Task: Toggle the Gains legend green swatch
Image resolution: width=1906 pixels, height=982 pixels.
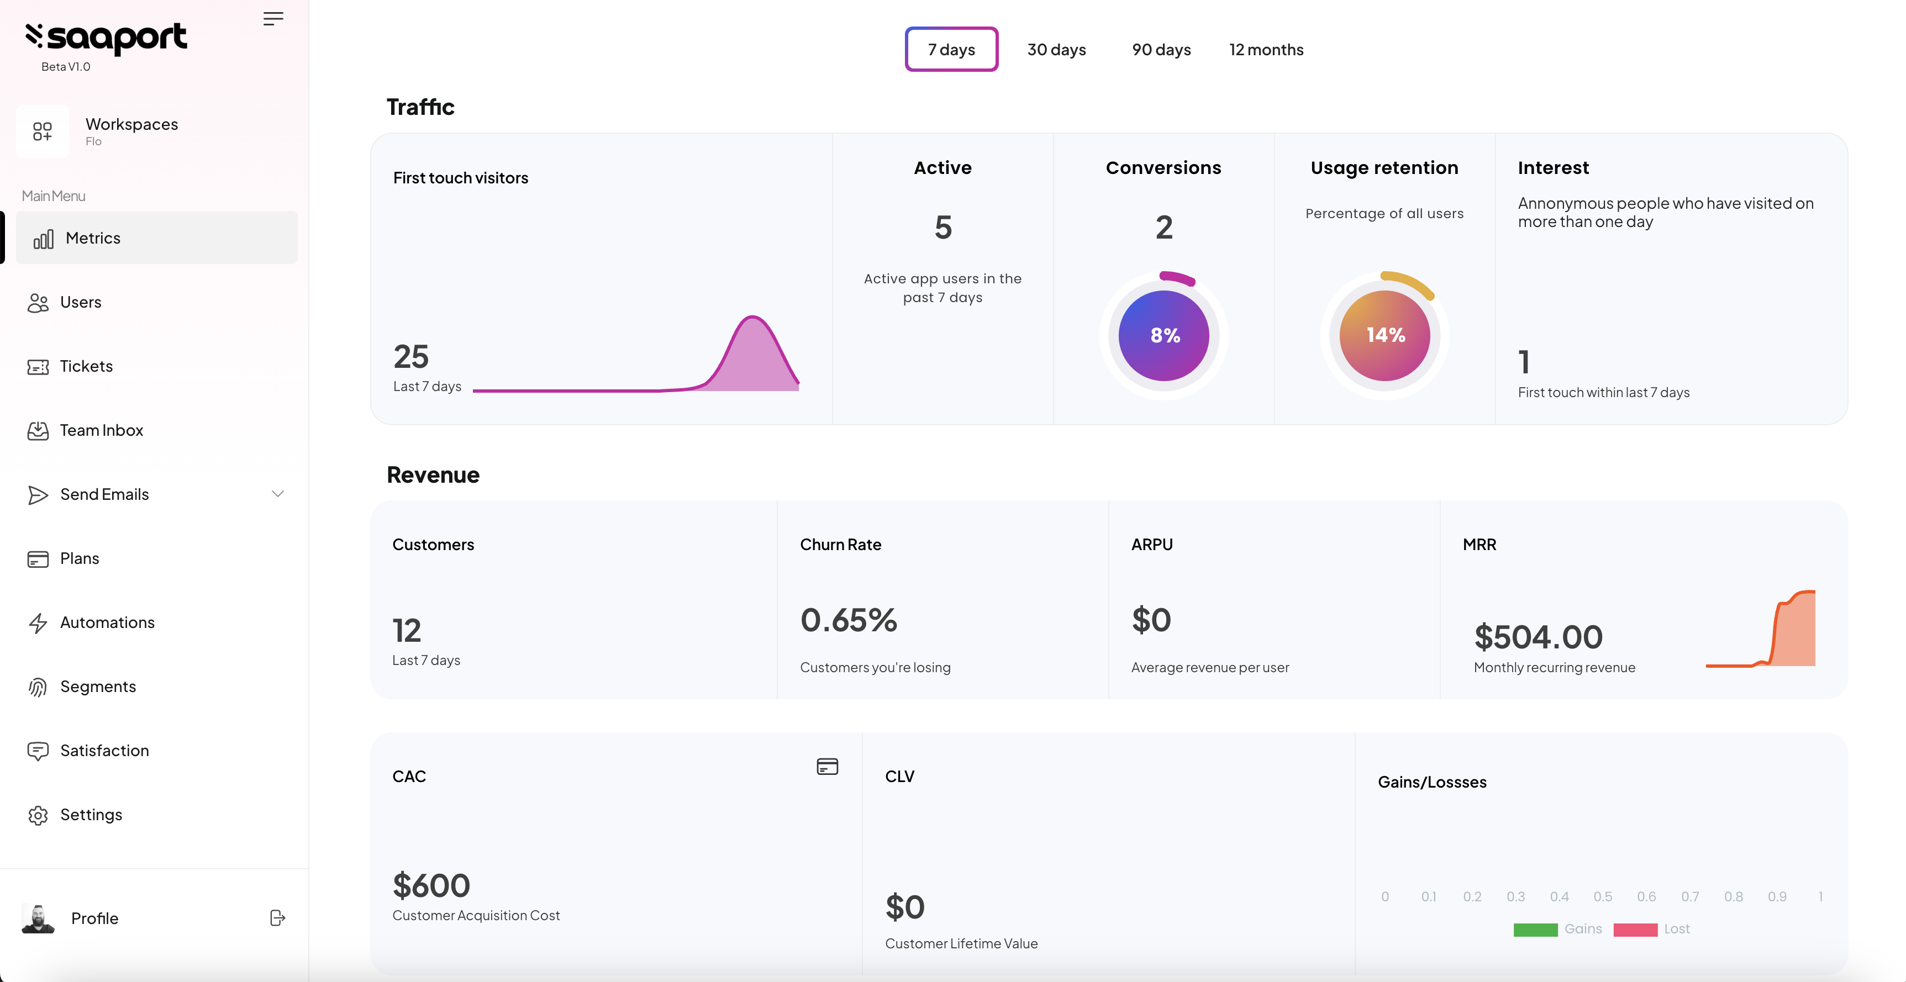Action: tap(1535, 930)
